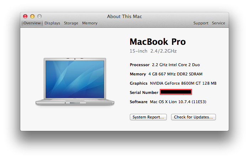
Task: Click the 2.2 GHz Intel Core 2 Duo value
Action: coord(176,65)
